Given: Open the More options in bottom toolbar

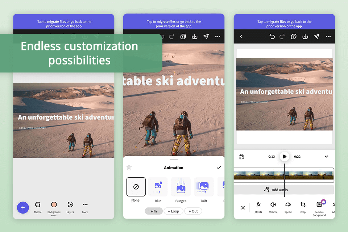Looking at the screenshot, I should 85,207.
